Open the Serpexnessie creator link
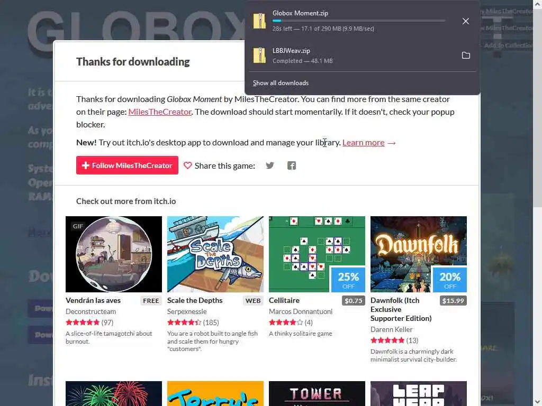This screenshot has height=406, width=542. tap(187, 311)
